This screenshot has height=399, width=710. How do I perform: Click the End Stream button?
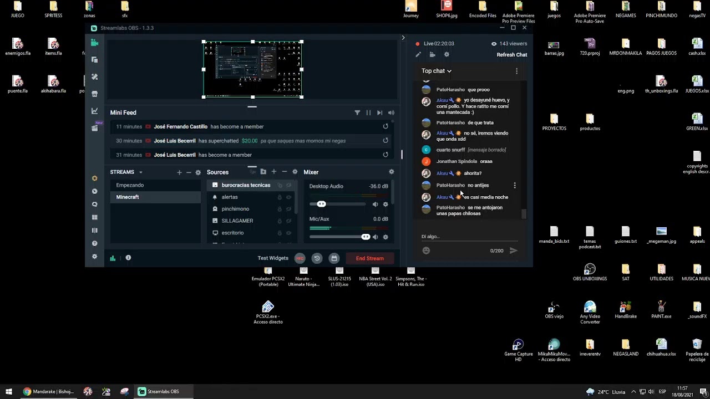point(370,258)
